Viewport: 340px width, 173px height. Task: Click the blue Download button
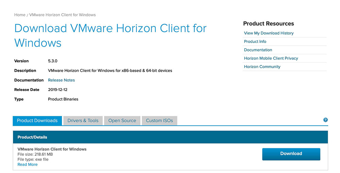291,154
